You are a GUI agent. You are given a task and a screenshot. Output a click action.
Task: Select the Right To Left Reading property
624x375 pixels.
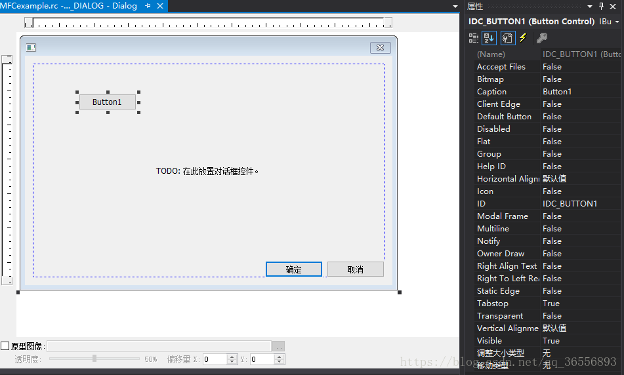coord(546,279)
